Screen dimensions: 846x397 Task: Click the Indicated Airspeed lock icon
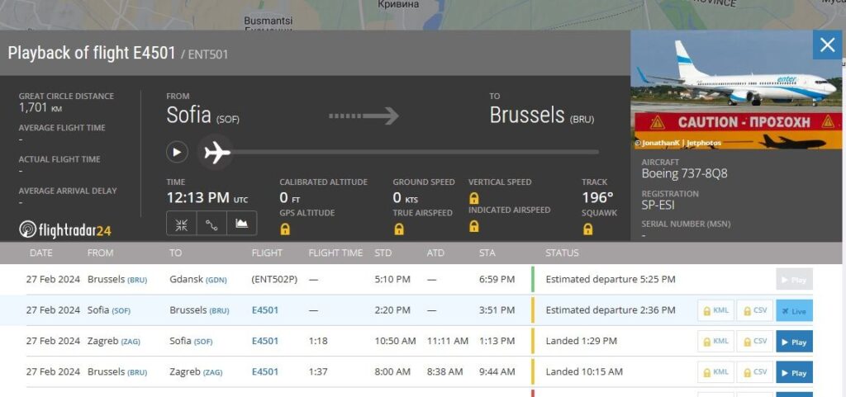coord(474,226)
